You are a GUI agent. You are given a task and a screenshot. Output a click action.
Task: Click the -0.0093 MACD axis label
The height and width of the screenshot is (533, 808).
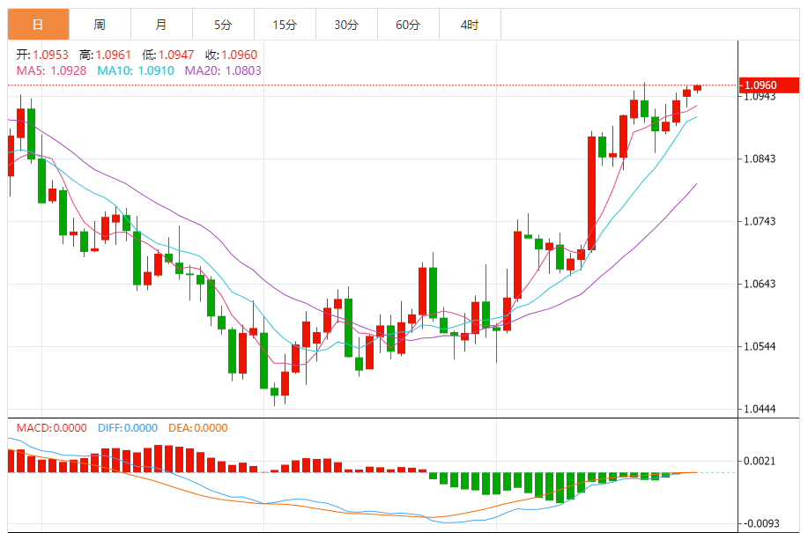click(760, 523)
